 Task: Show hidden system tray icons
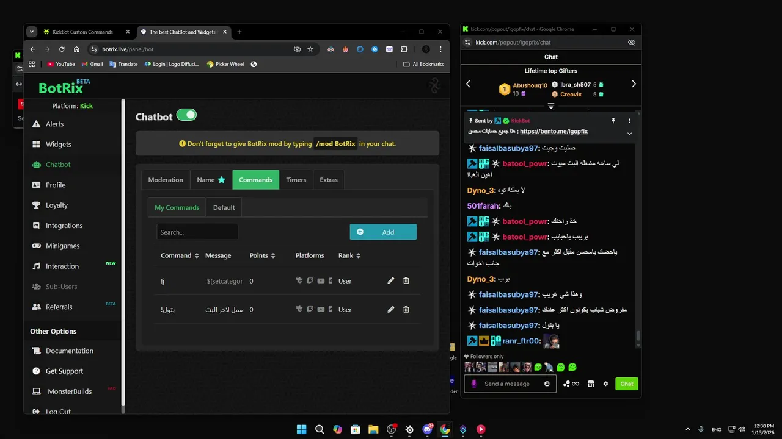click(688, 429)
